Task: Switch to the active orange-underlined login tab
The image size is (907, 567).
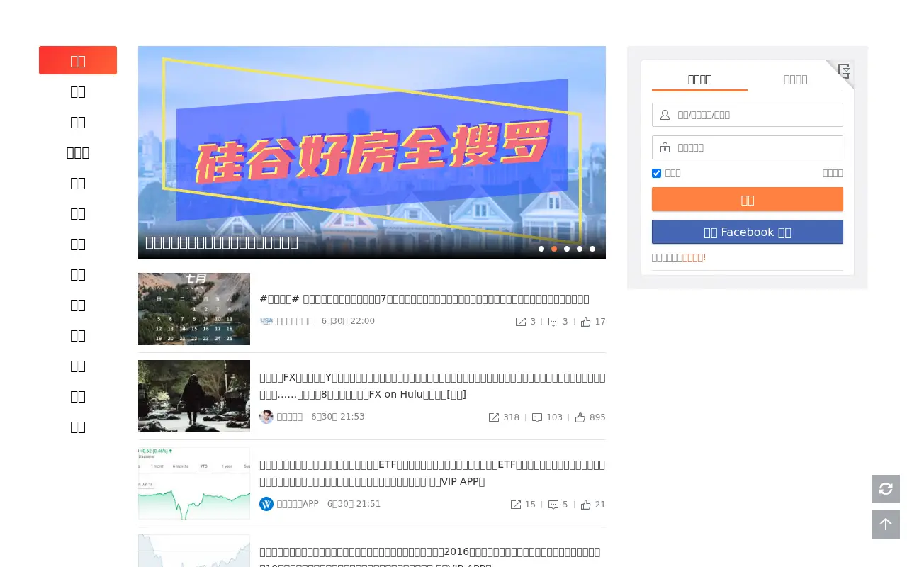Action: [x=699, y=79]
